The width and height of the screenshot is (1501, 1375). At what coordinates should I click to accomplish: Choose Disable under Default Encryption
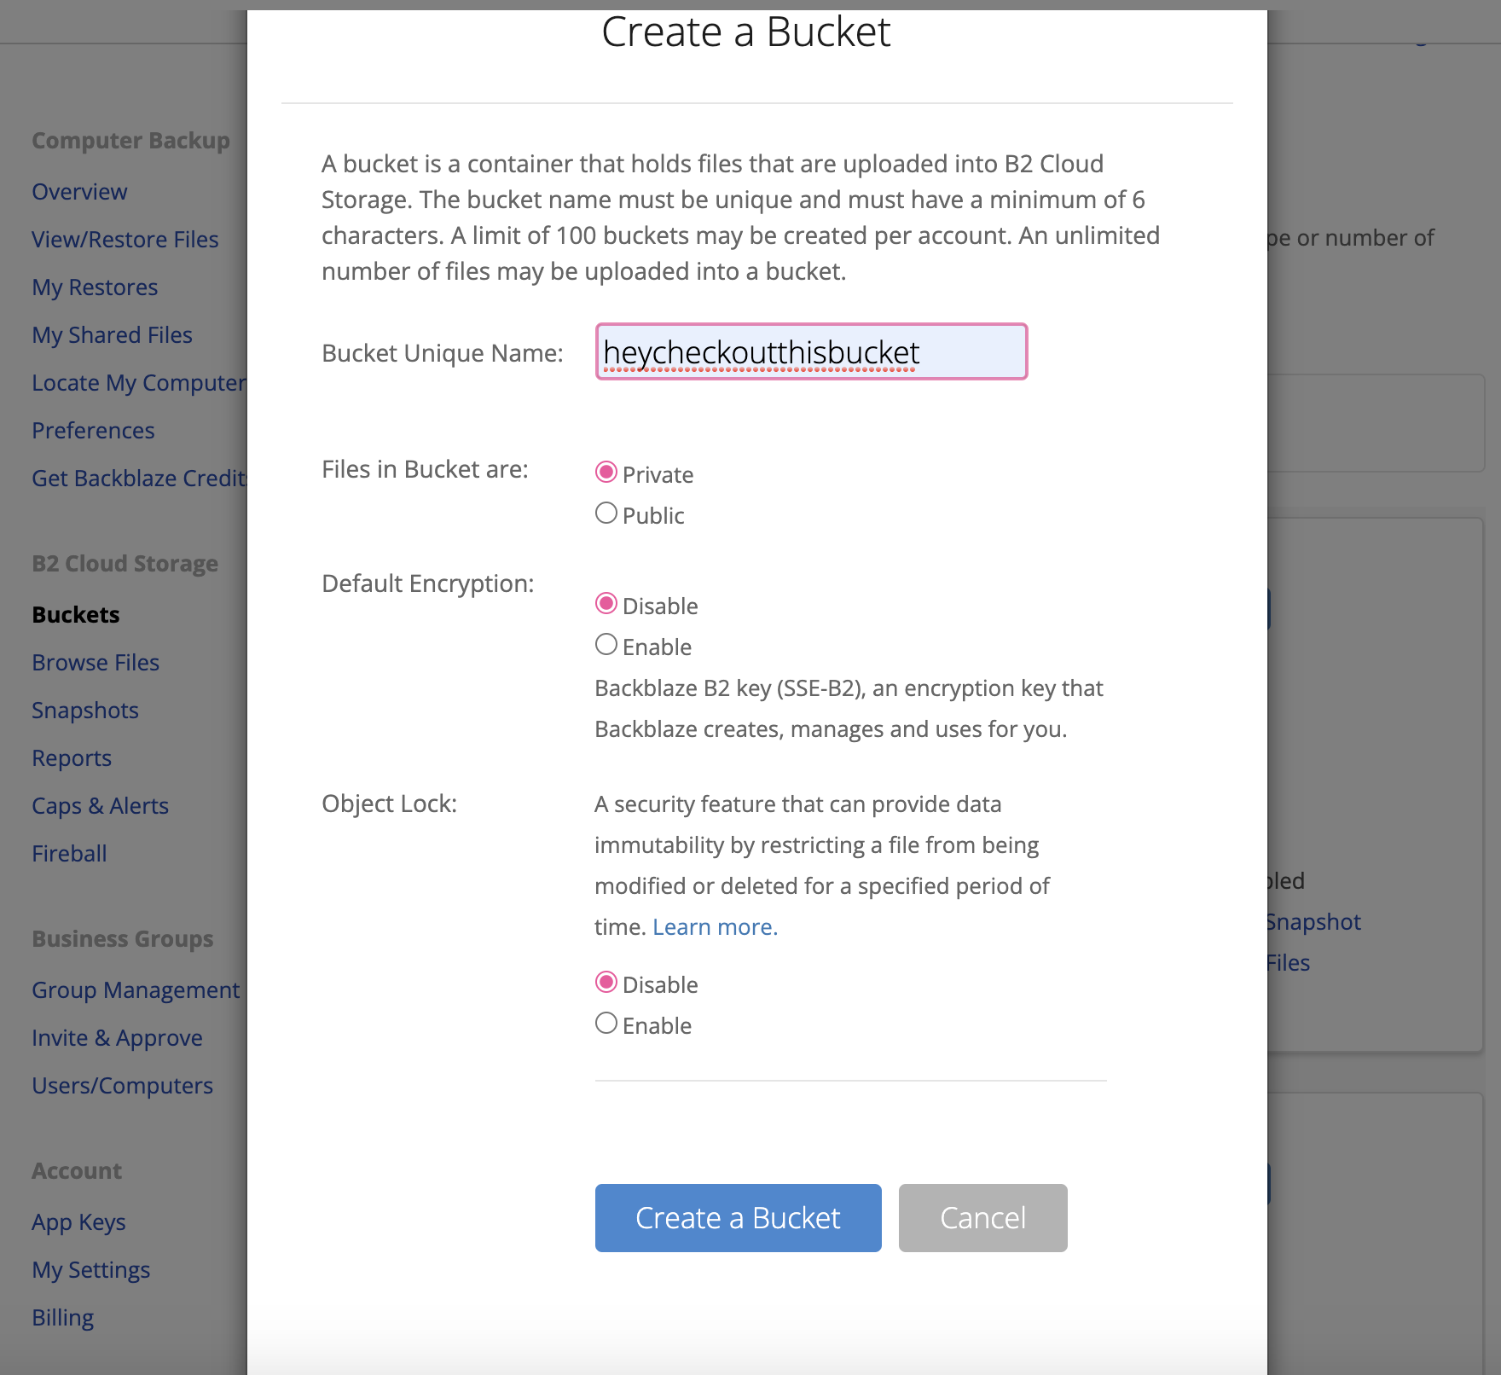606,604
